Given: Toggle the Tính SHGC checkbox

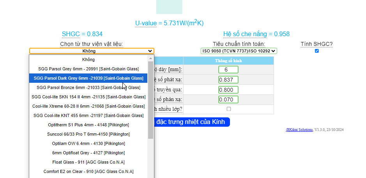Looking at the screenshot, I should 317,51.
